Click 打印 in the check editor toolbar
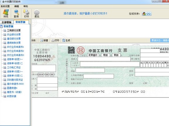 click(55, 40)
